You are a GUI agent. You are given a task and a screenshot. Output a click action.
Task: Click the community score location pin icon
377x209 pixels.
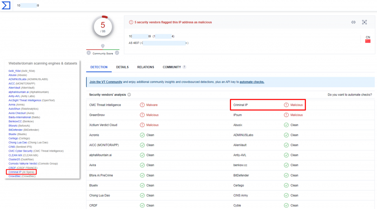[x=102, y=46]
